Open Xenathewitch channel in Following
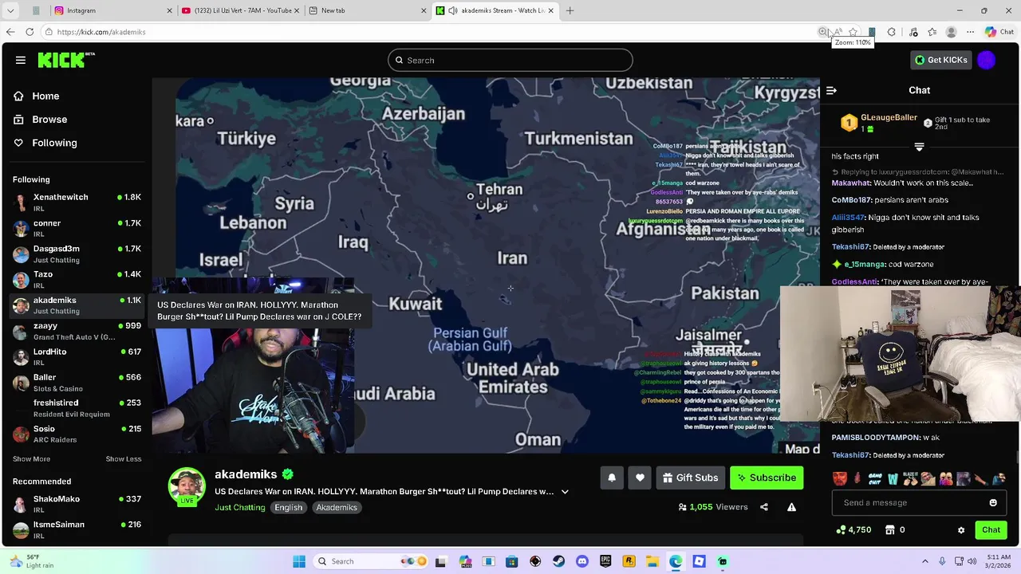Viewport: 1021px width, 574px height. tap(77, 202)
